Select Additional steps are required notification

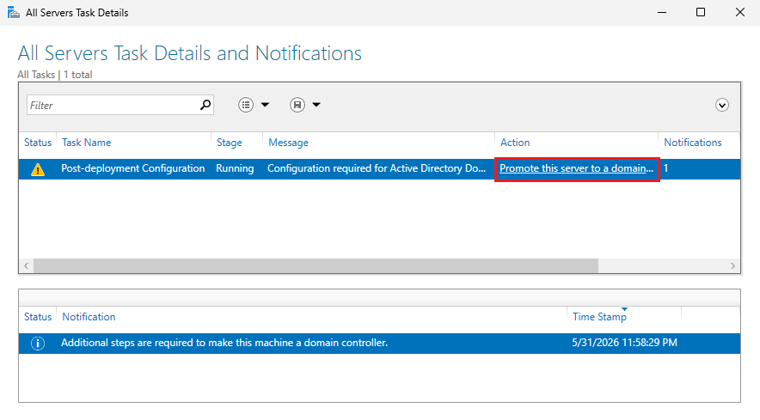coord(224,343)
